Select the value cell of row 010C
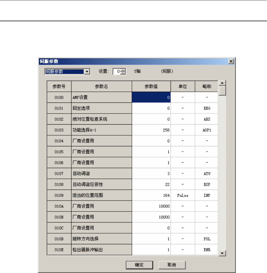 [x=151, y=228]
